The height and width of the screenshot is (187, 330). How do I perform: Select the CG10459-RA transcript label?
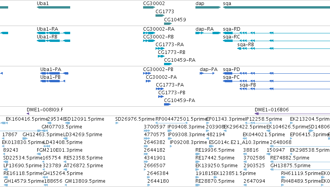click(180, 60)
